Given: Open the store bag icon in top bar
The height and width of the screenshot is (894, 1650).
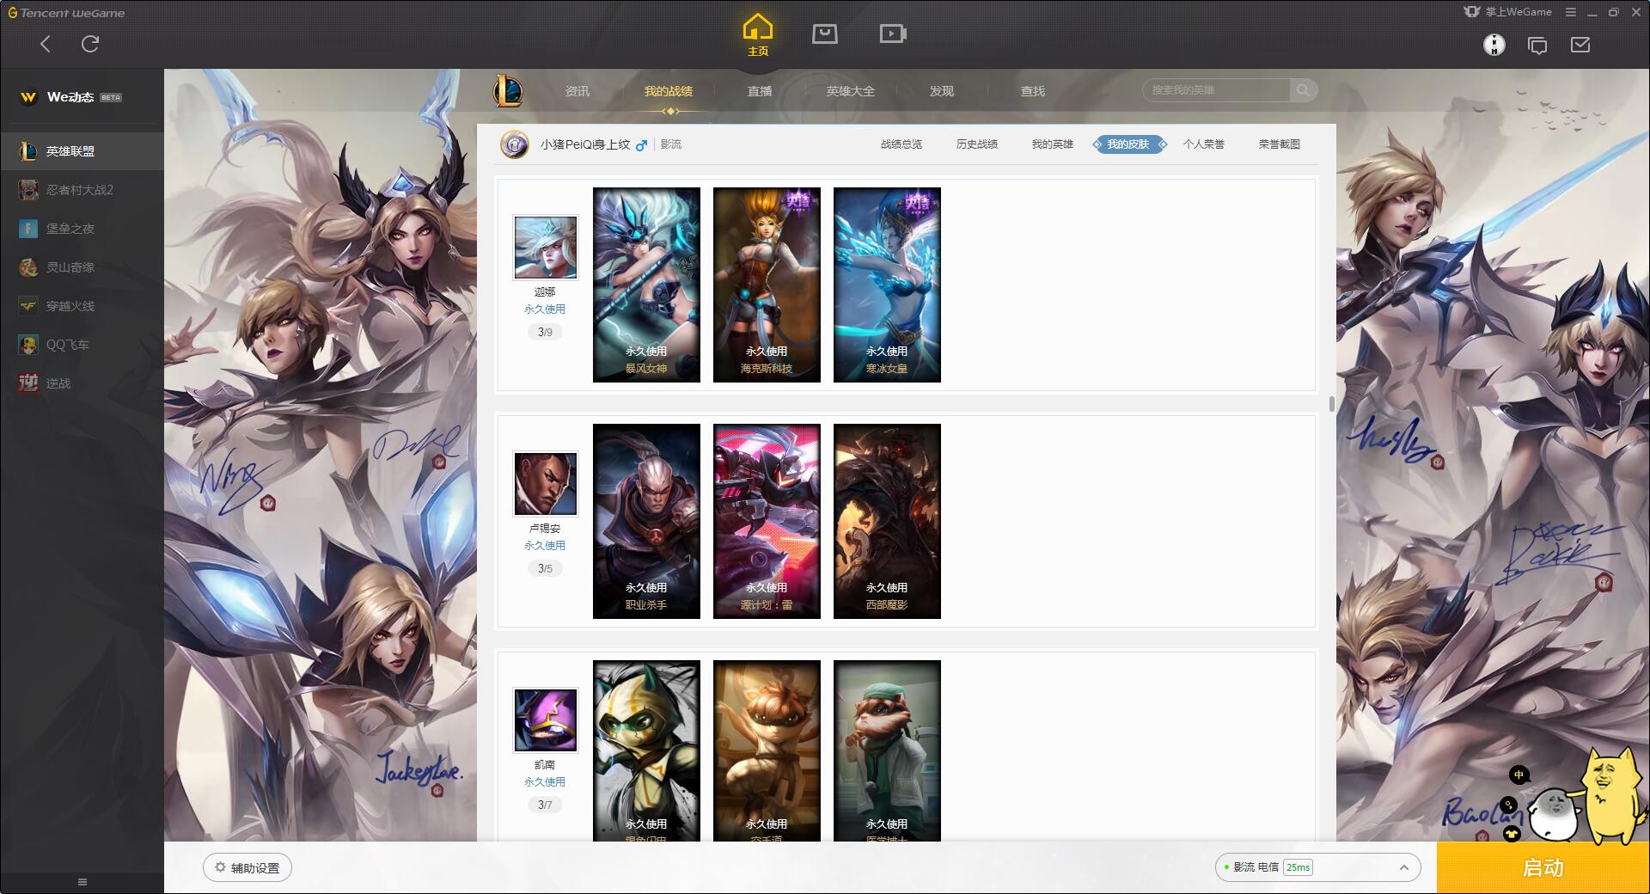Looking at the screenshot, I should (825, 34).
